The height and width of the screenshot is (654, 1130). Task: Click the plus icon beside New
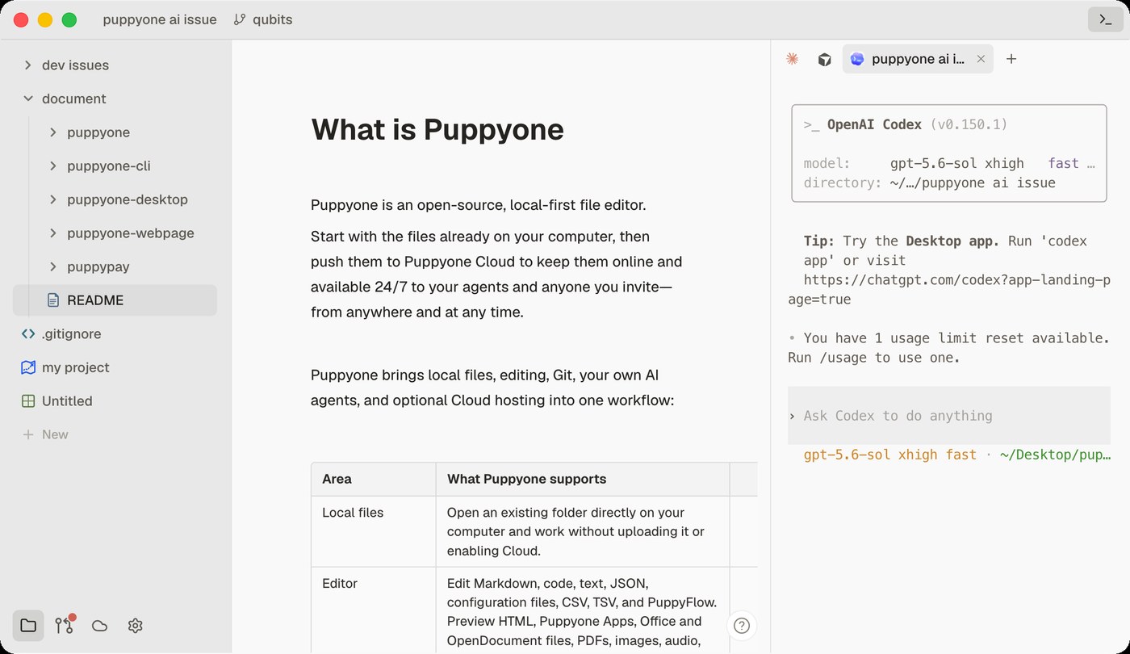click(28, 434)
